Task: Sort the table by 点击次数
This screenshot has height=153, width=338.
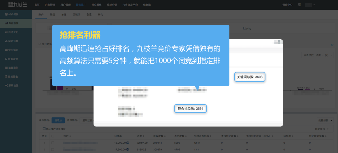Action: (x=180, y=136)
